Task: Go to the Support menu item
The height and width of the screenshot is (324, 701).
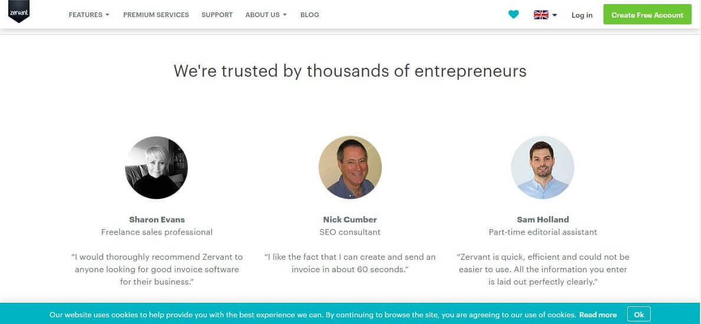Action: pyautogui.click(x=217, y=15)
